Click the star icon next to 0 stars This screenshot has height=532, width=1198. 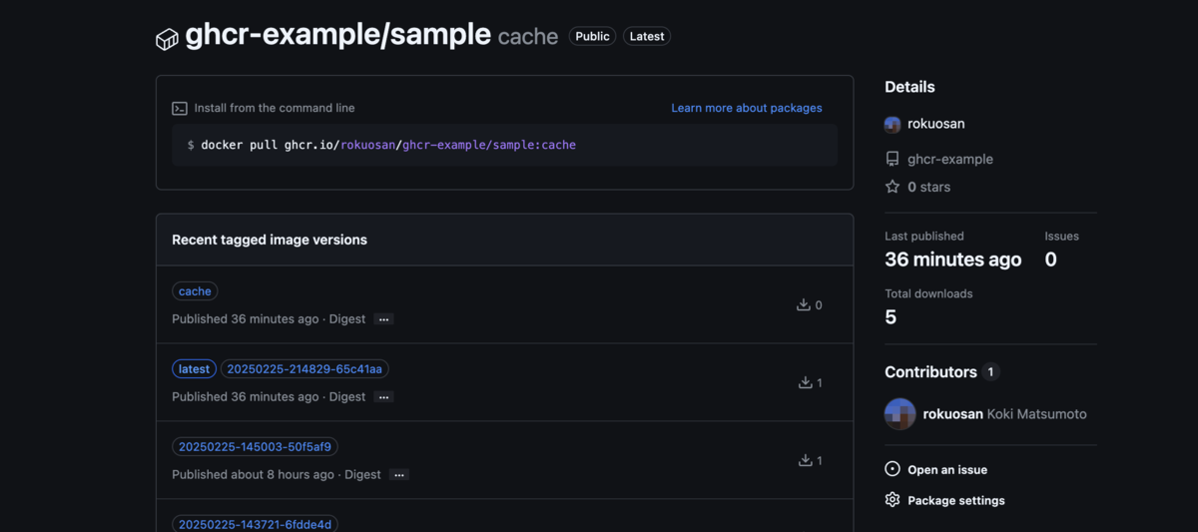pyautogui.click(x=893, y=187)
